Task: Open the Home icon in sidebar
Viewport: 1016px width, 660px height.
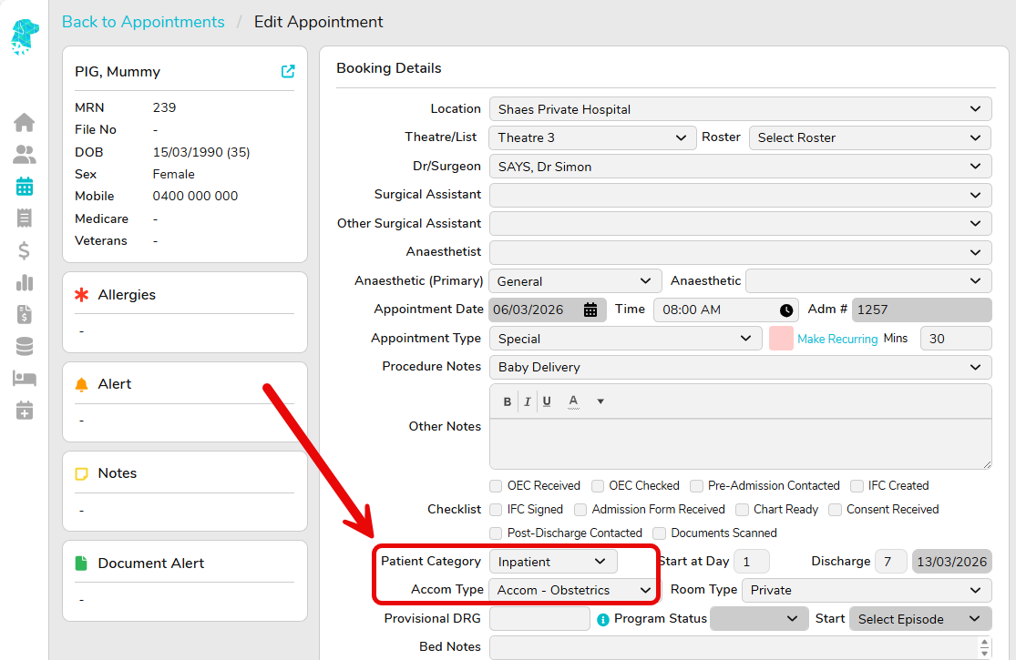Action: (x=25, y=122)
